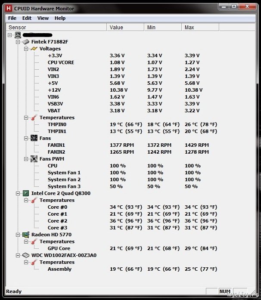Click the Fans PWM icon
Screen dimensions: 261x300
tap(34, 159)
